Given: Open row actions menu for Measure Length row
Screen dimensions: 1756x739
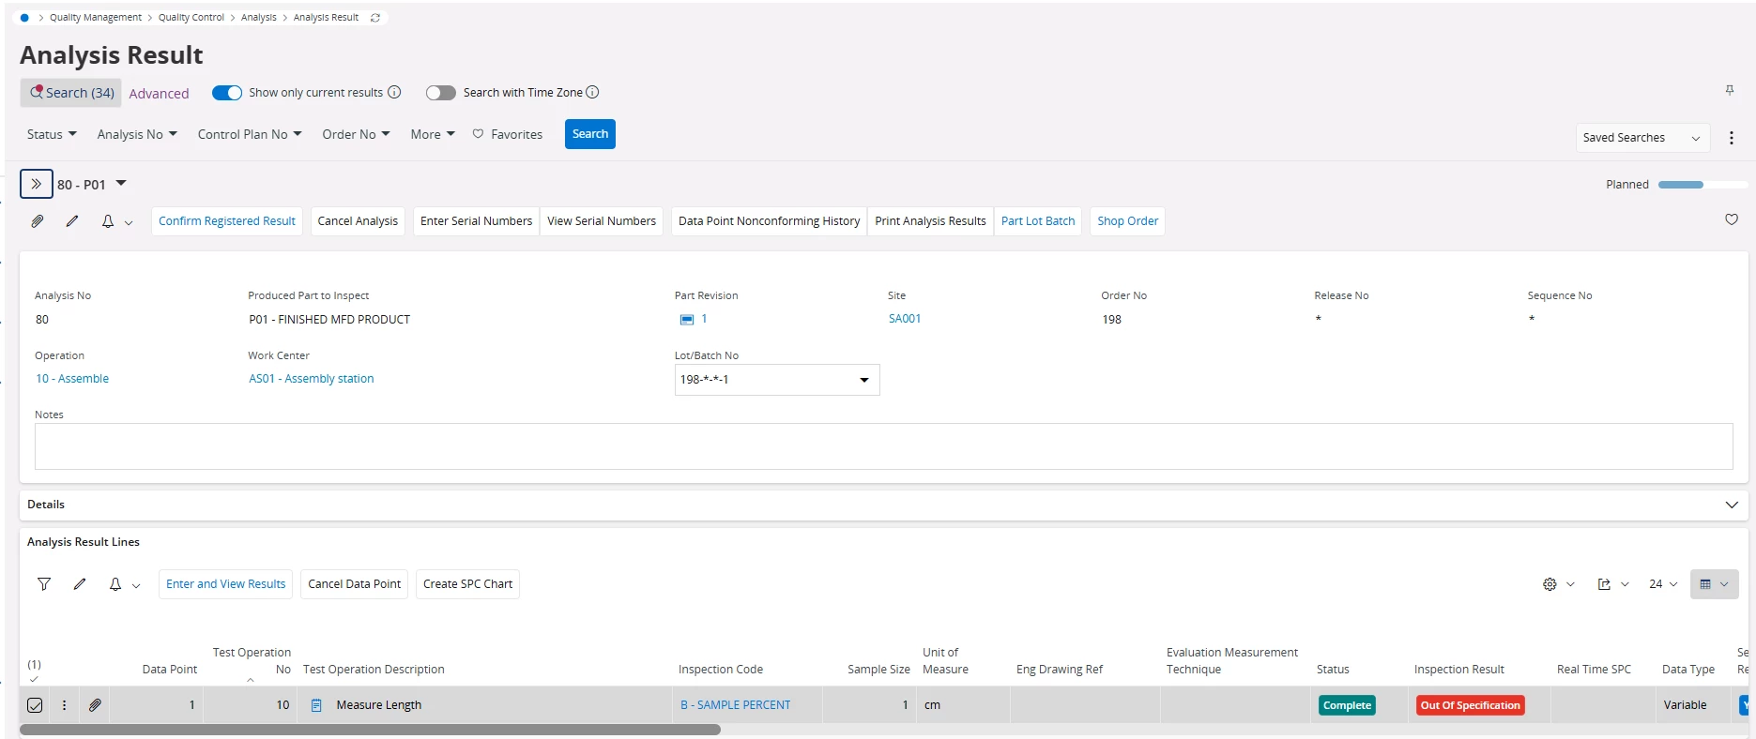Looking at the screenshot, I should [64, 705].
